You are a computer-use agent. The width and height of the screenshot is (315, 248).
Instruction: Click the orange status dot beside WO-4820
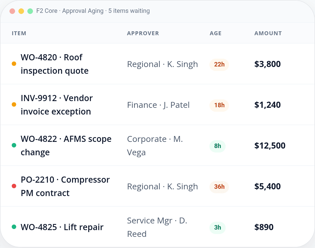pyautogui.click(x=14, y=64)
